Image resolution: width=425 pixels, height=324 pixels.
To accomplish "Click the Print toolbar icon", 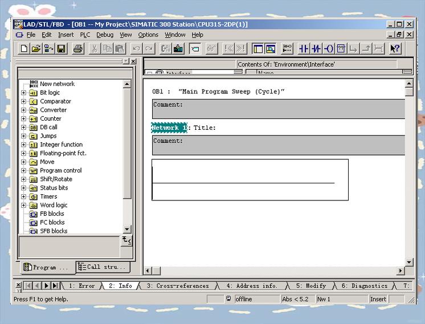I will coord(78,49).
